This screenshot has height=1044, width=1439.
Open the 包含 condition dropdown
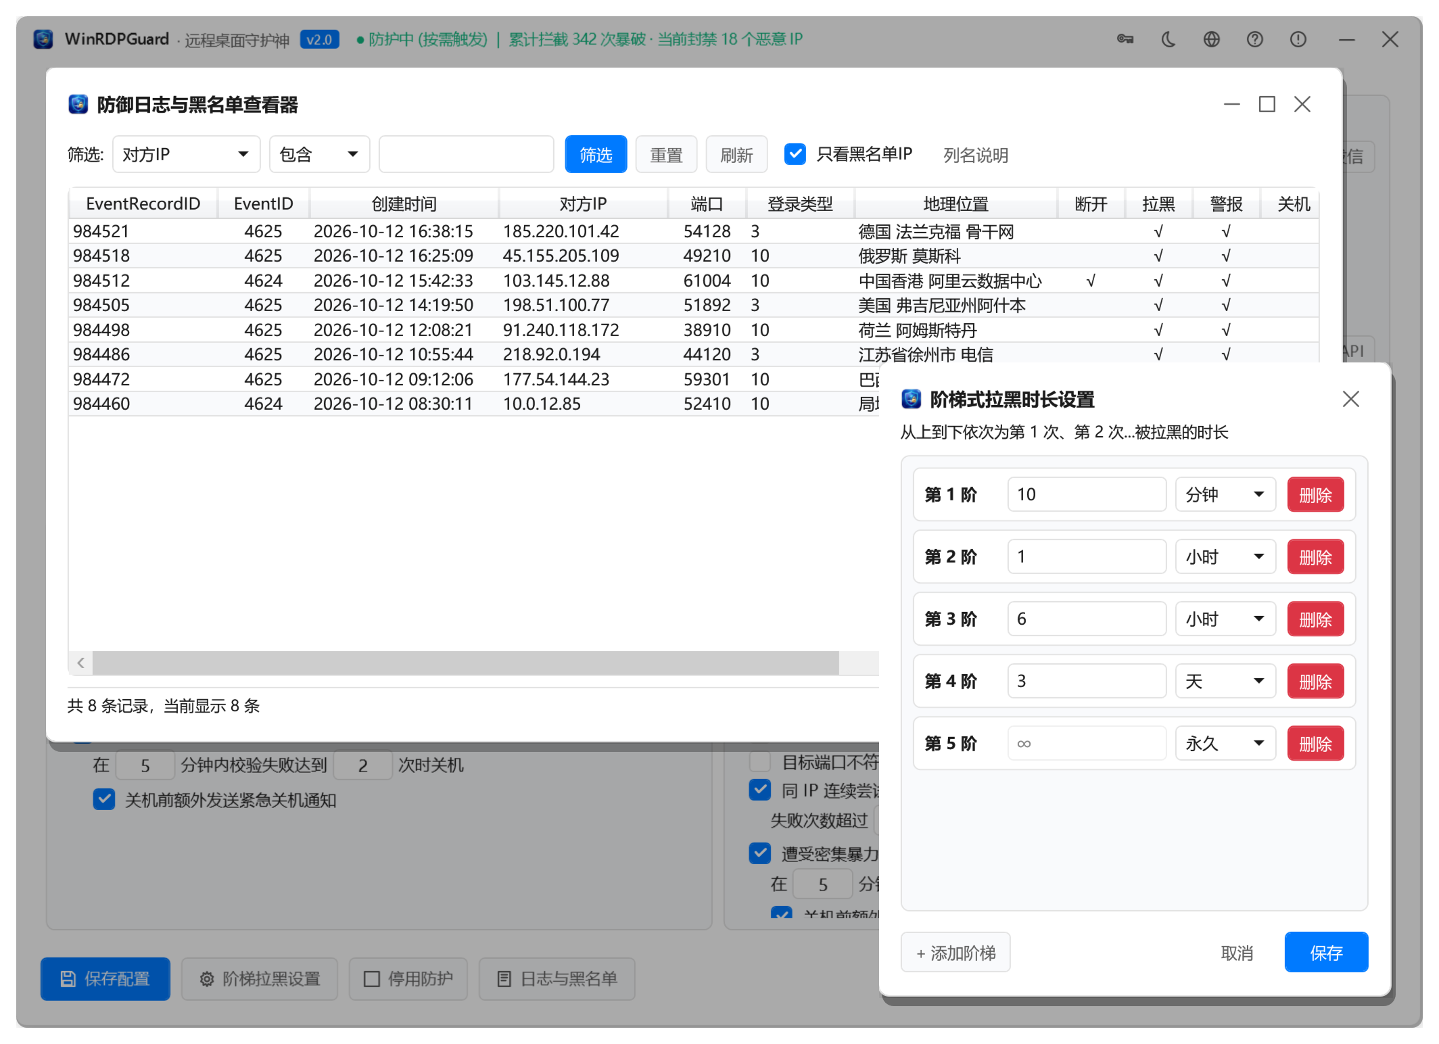coord(320,154)
